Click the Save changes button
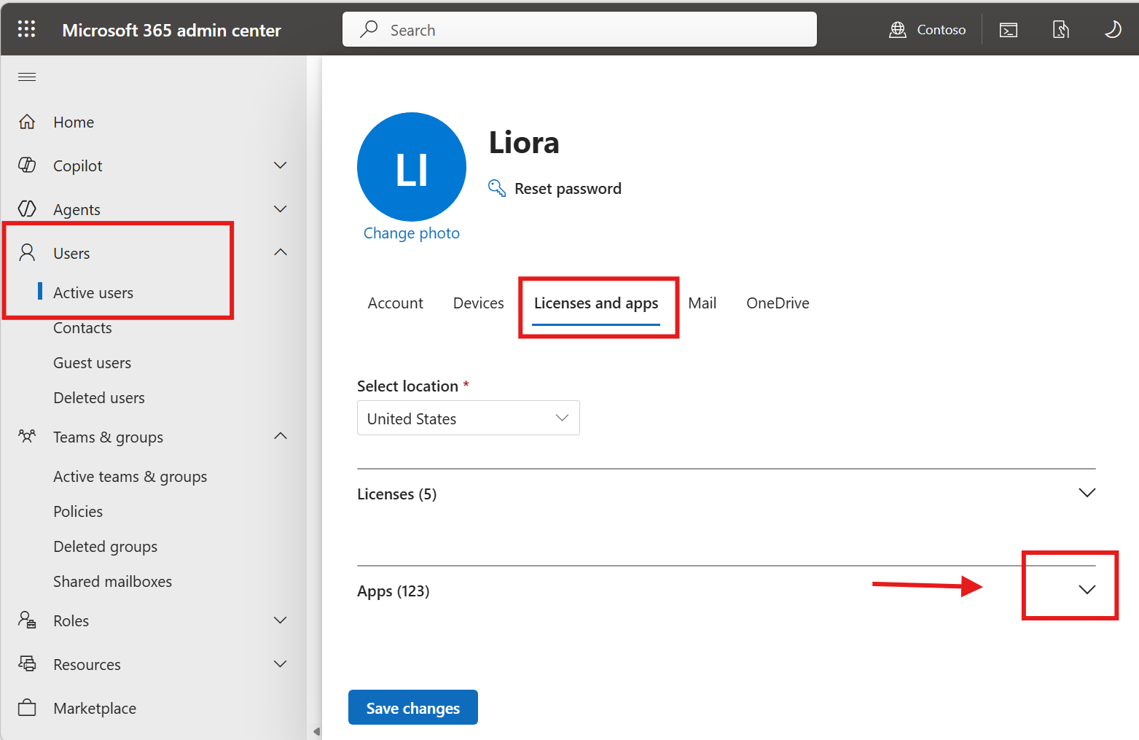 tap(413, 707)
